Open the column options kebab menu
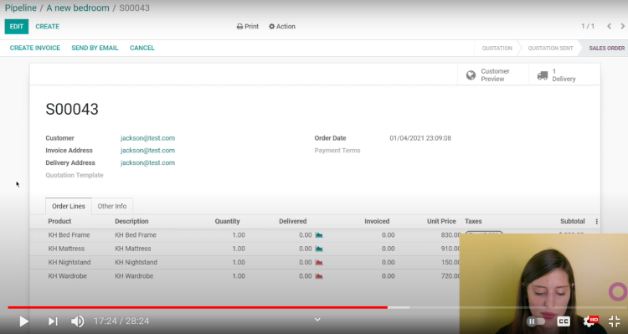The image size is (628, 334). 596,222
